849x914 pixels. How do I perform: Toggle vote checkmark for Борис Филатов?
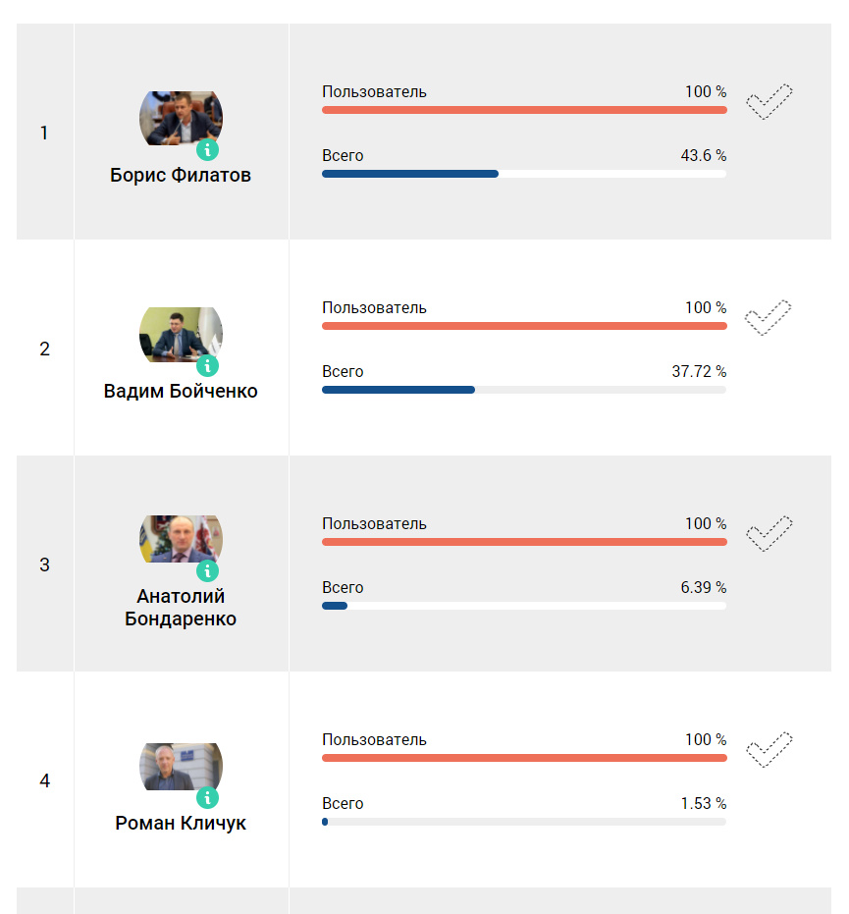(x=769, y=101)
